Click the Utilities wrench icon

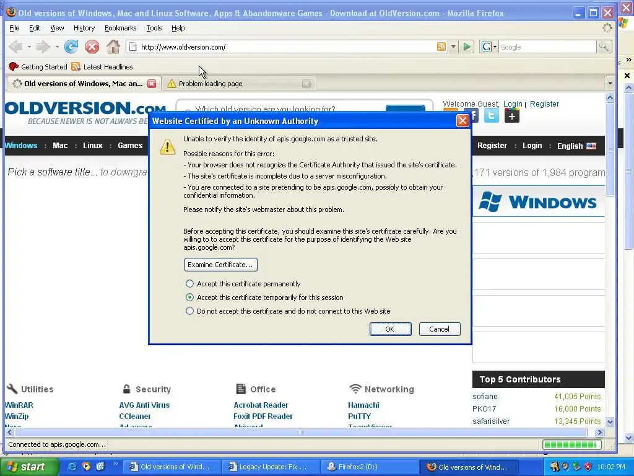12,389
